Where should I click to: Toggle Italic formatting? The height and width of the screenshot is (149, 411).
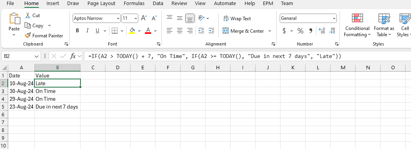pyautogui.click(x=88, y=30)
